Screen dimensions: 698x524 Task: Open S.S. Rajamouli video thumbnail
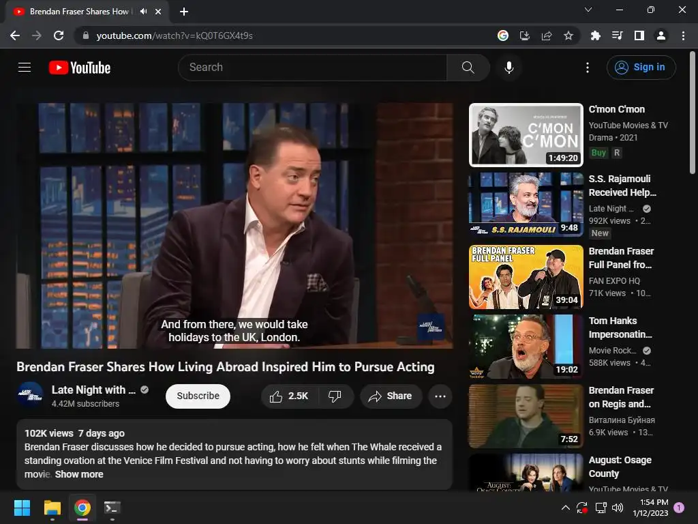(526, 205)
